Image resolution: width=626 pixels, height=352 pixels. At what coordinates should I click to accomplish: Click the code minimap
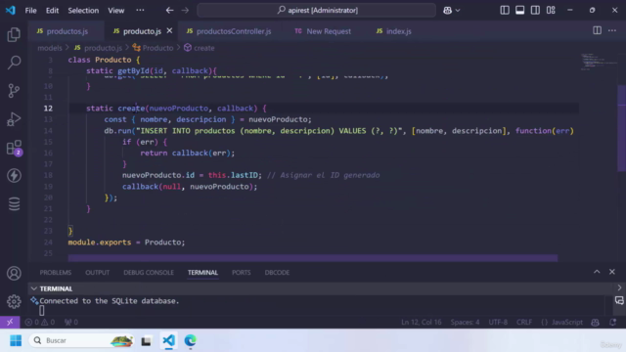(598, 63)
